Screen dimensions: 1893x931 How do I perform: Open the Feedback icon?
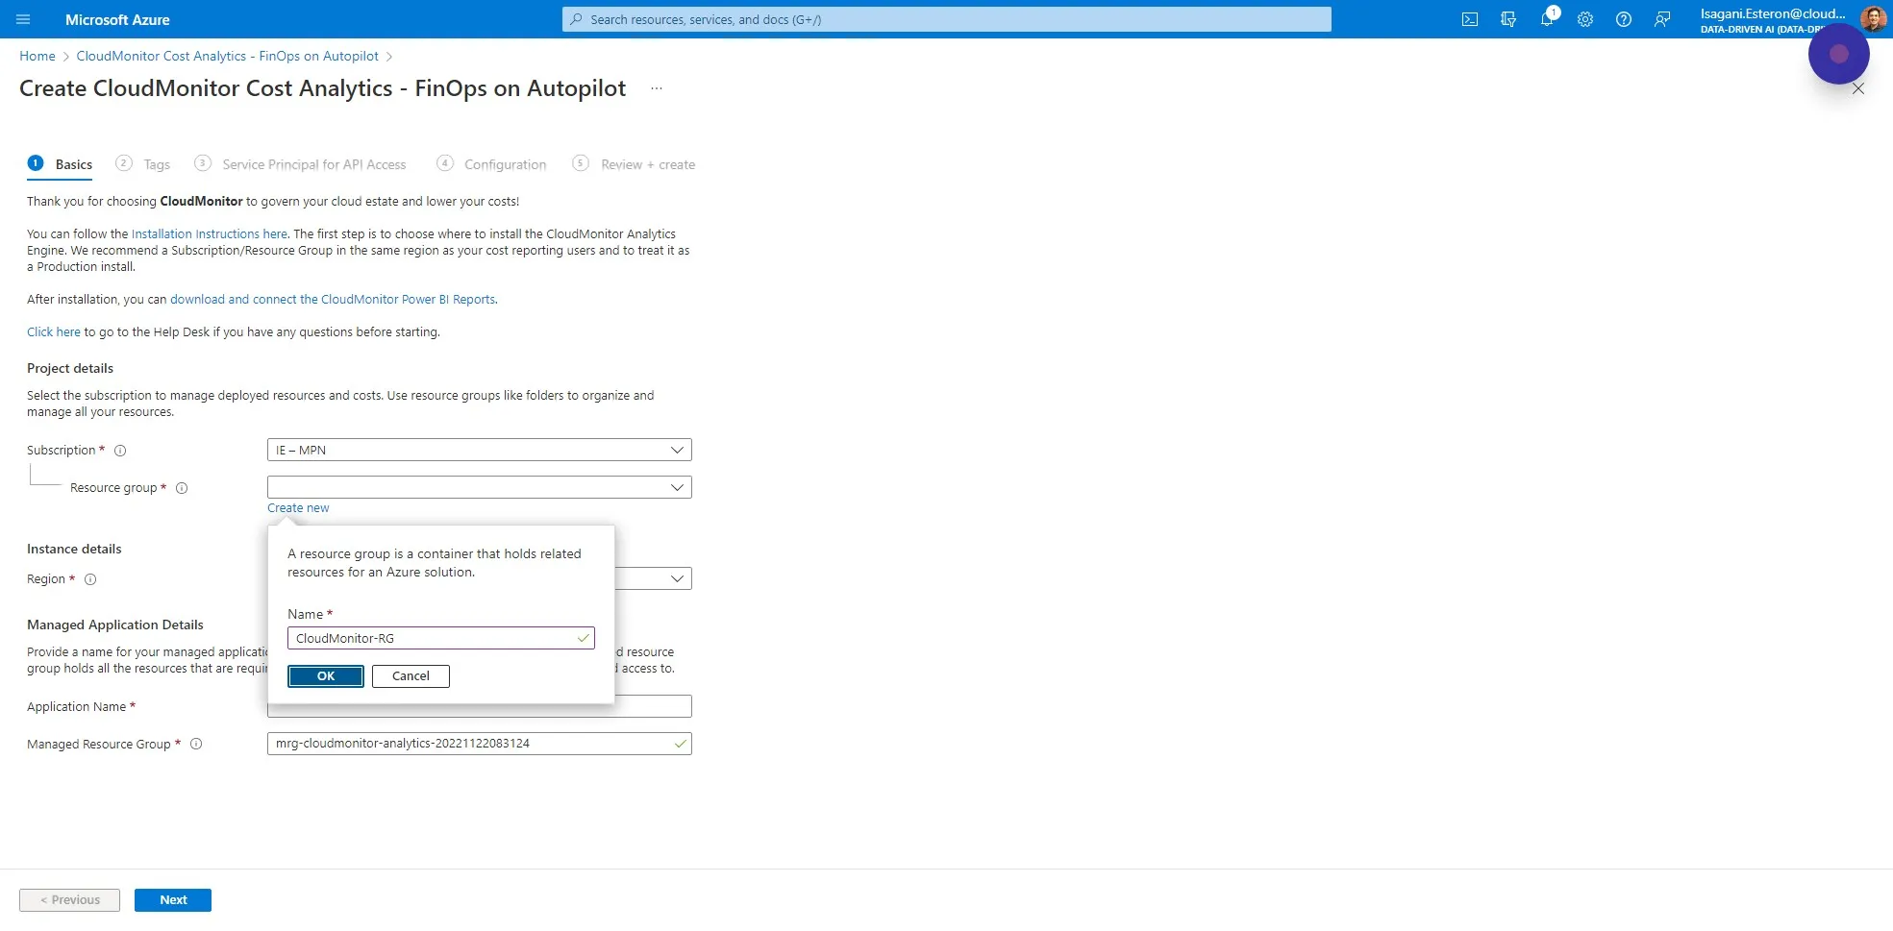[1662, 19]
